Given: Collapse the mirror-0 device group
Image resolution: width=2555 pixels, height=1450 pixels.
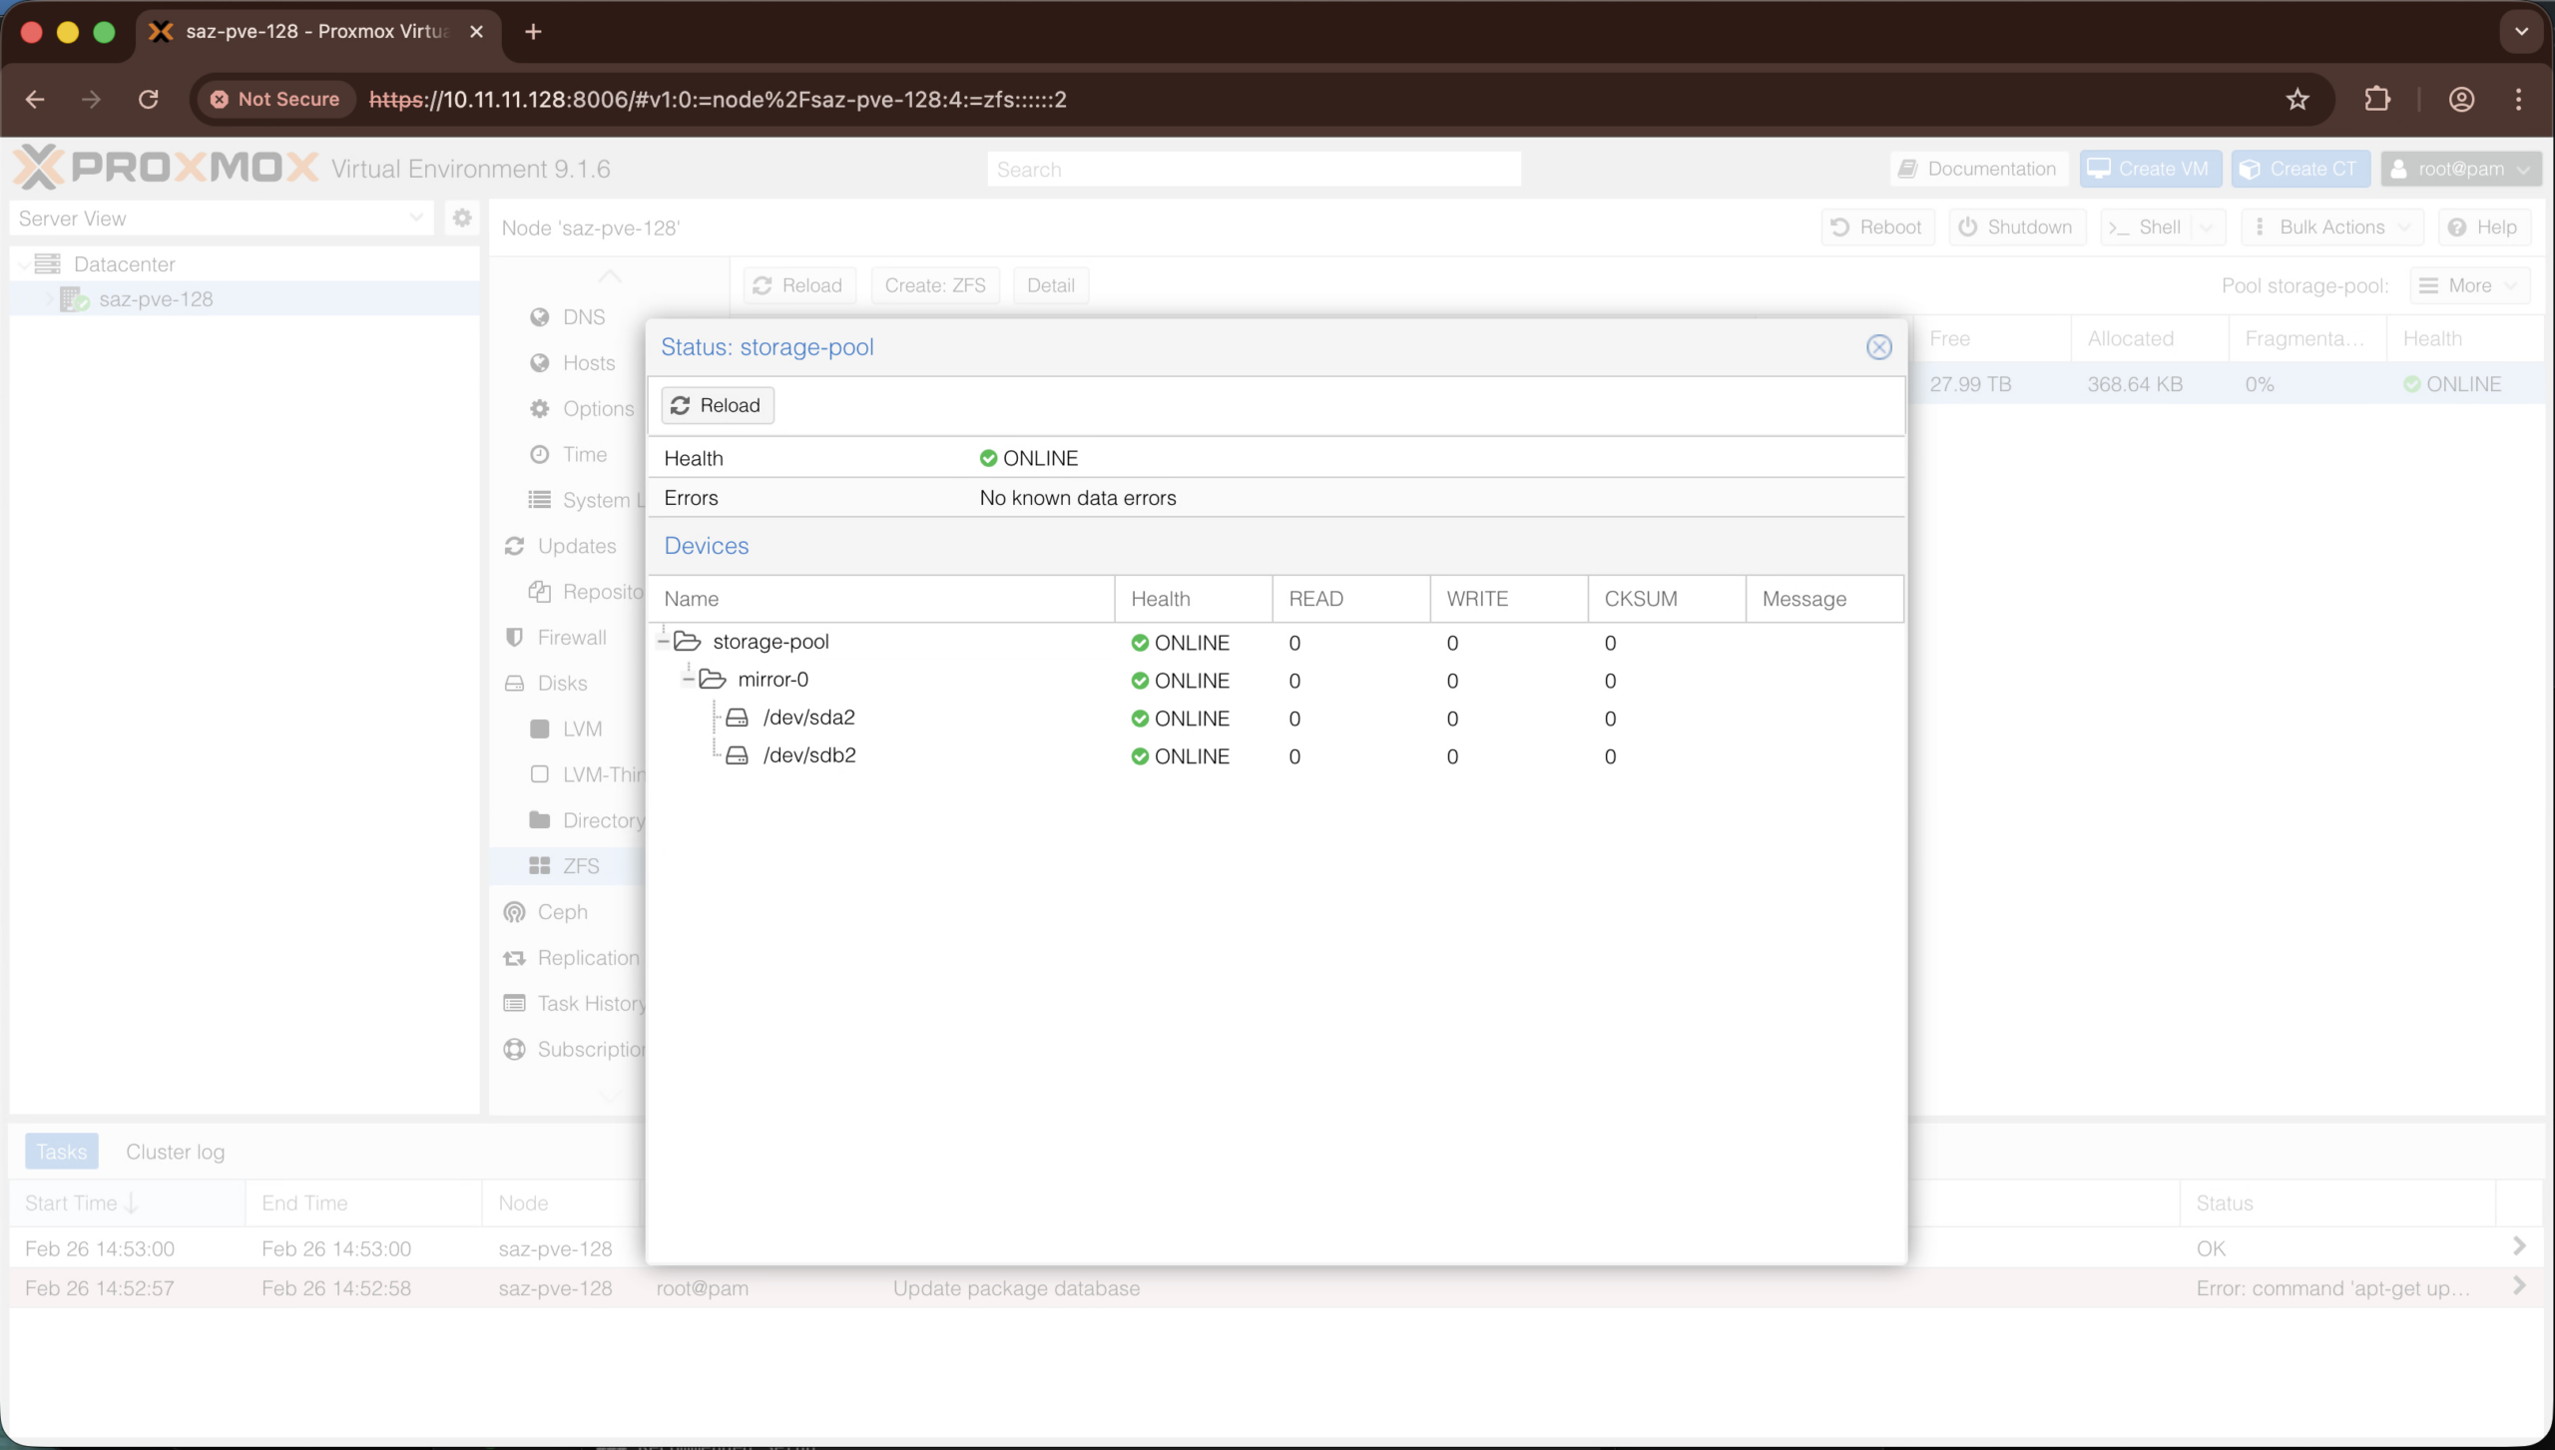Looking at the screenshot, I should [x=689, y=680].
